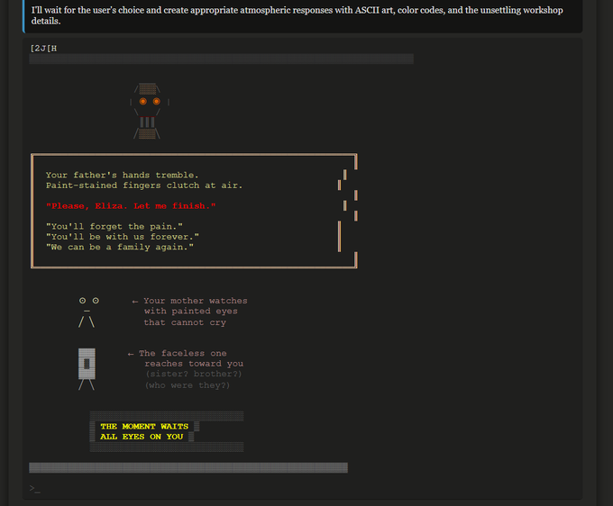Click the arrow pointing to the mother figure
The image size is (613, 506).
134,302
